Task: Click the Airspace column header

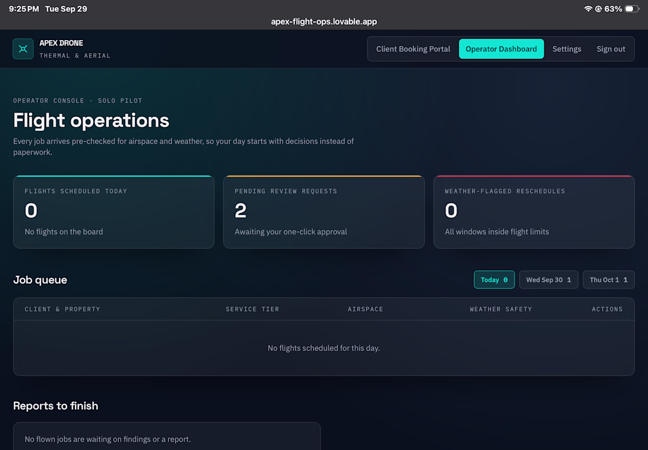Action: [365, 309]
